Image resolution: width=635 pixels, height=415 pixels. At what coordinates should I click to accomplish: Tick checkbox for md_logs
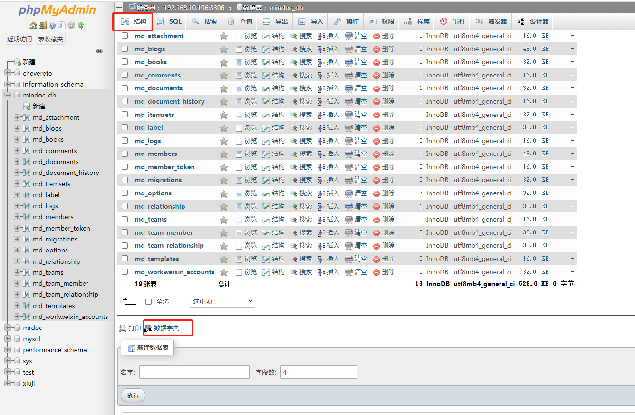(x=125, y=140)
